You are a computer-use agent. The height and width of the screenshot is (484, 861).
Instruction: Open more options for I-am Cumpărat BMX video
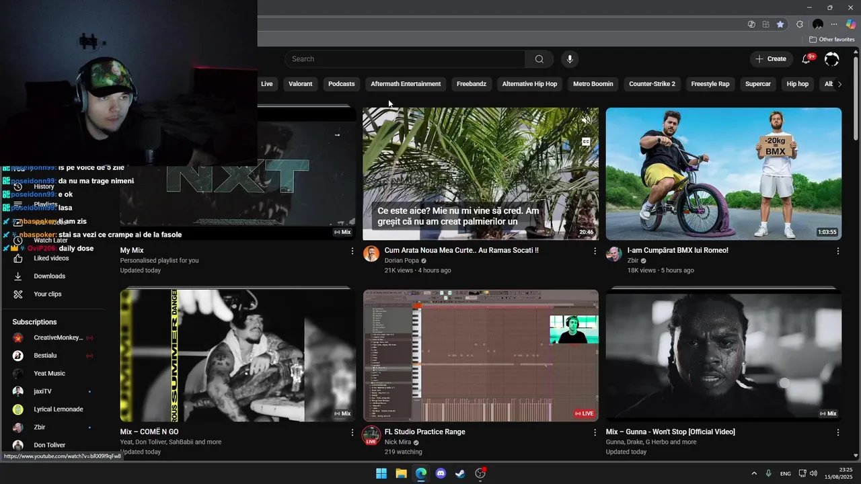837,251
